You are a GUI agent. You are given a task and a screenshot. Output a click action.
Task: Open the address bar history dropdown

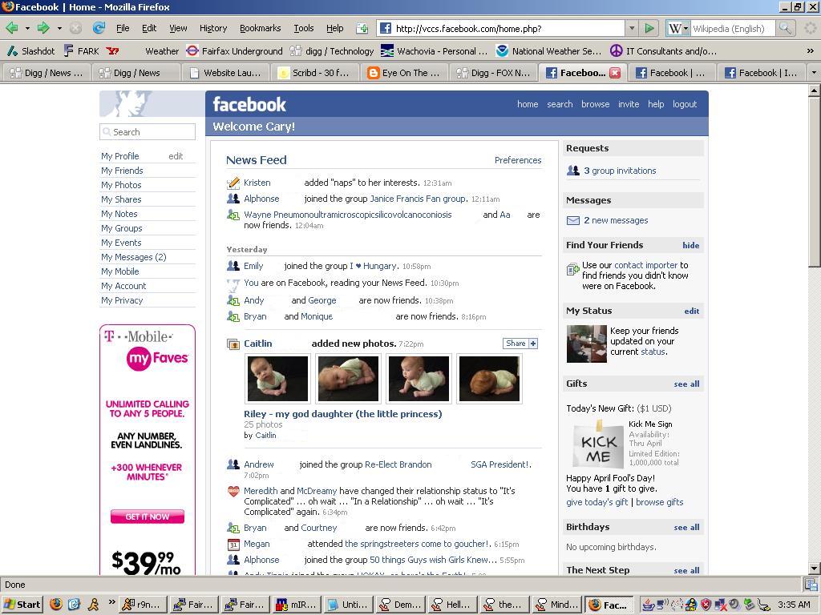coord(632,28)
